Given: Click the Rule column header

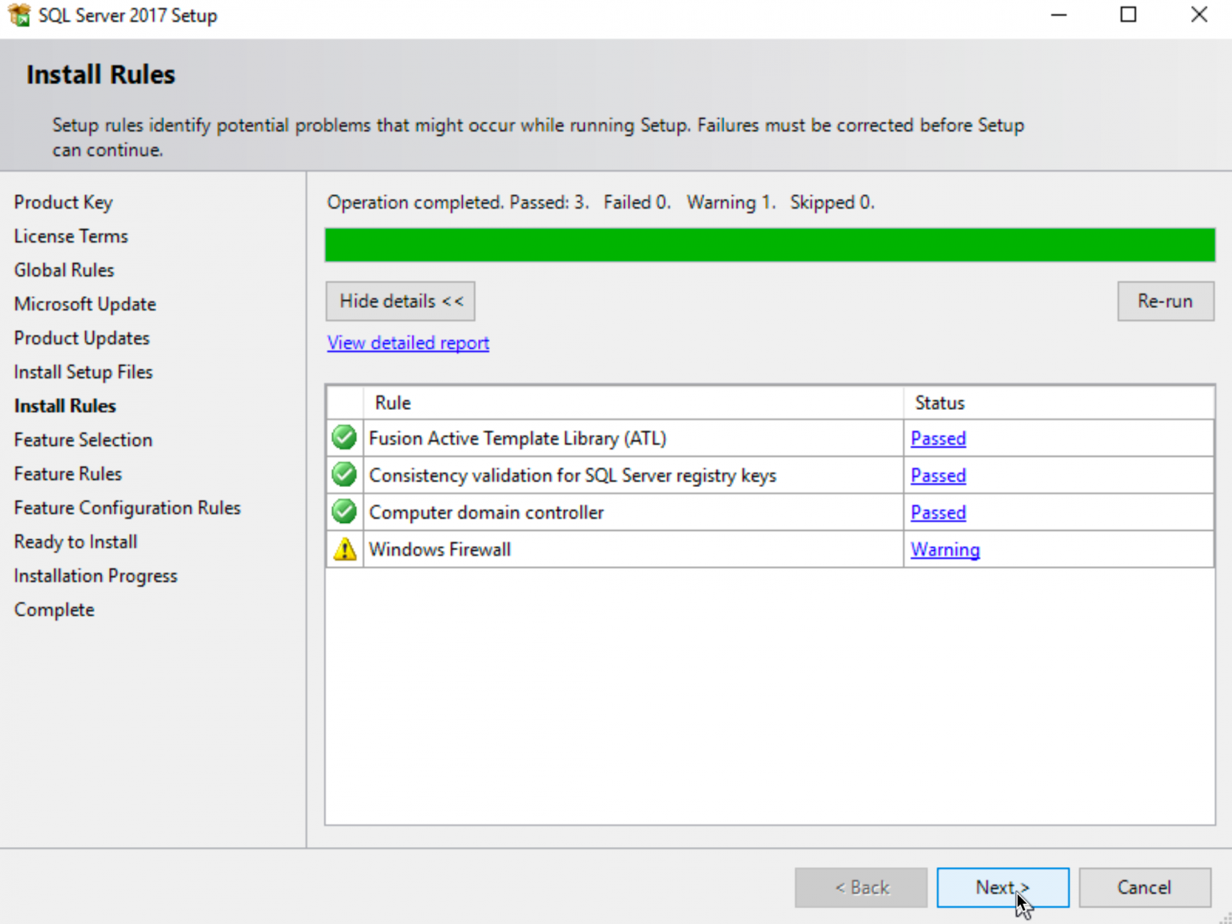Looking at the screenshot, I should (392, 402).
